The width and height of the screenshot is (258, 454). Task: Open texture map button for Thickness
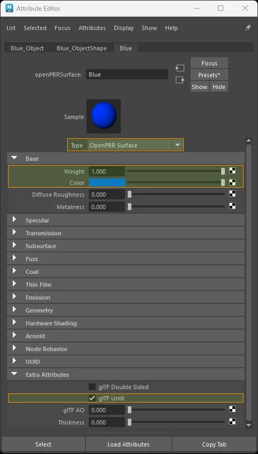tap(232, 421)
